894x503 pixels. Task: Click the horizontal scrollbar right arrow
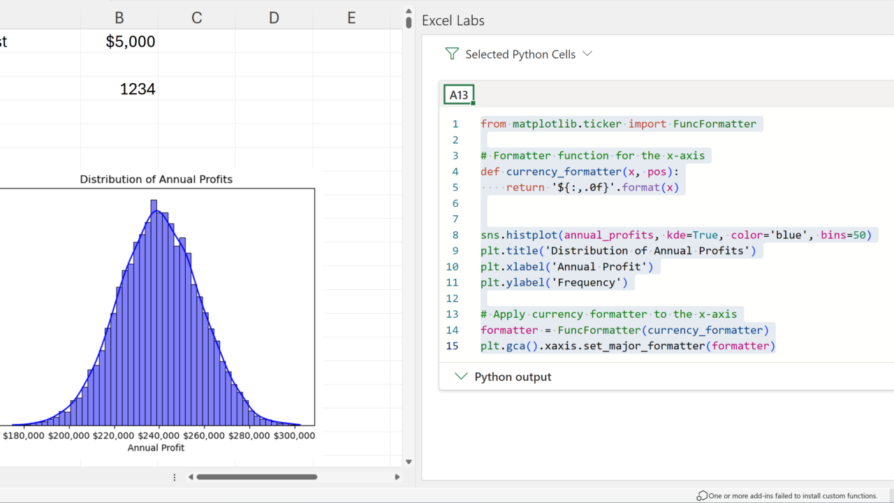tap(397, 477)
